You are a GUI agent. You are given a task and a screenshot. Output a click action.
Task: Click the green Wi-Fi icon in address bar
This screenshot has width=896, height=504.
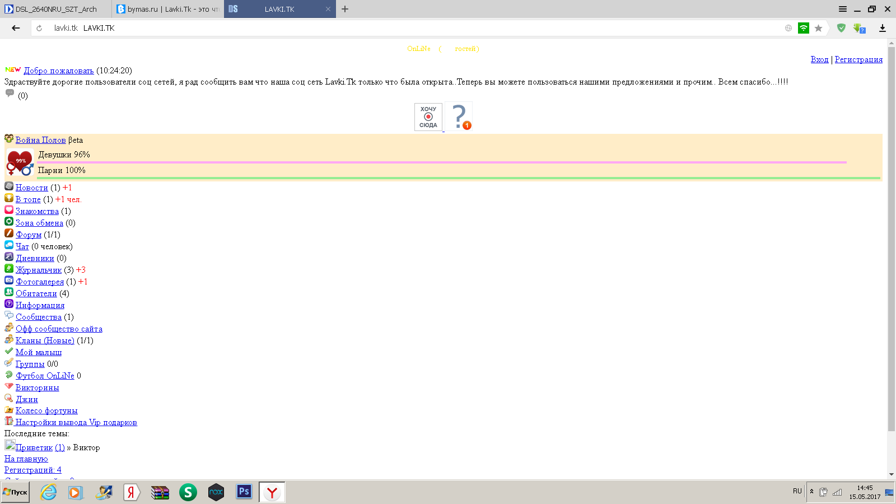point(803,28)
